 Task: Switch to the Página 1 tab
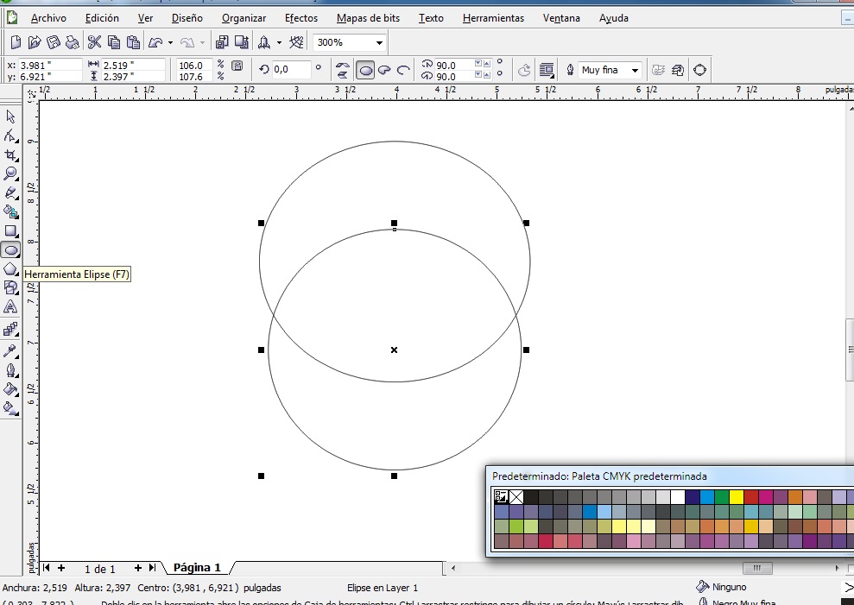pyautogui.click(x=197, y=568)
